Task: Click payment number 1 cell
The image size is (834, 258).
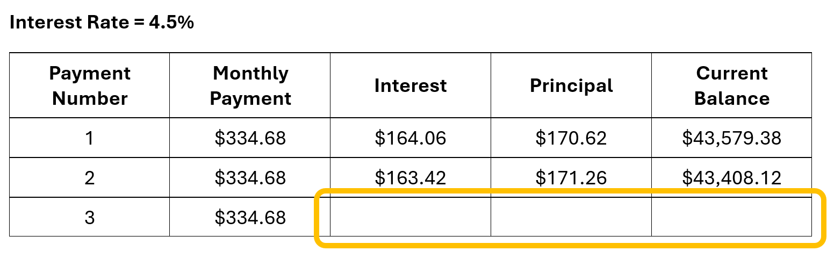Action: [x=90, y=138]
